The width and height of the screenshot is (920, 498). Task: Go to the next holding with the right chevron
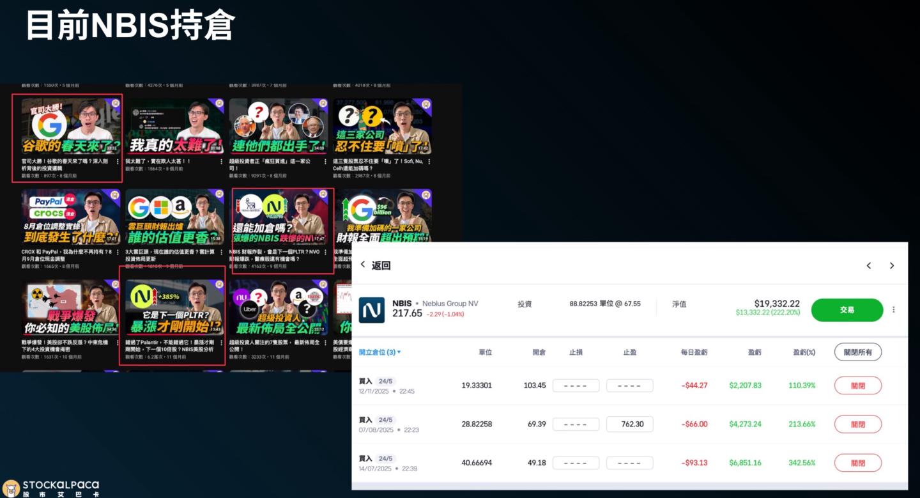coord(892,266)
